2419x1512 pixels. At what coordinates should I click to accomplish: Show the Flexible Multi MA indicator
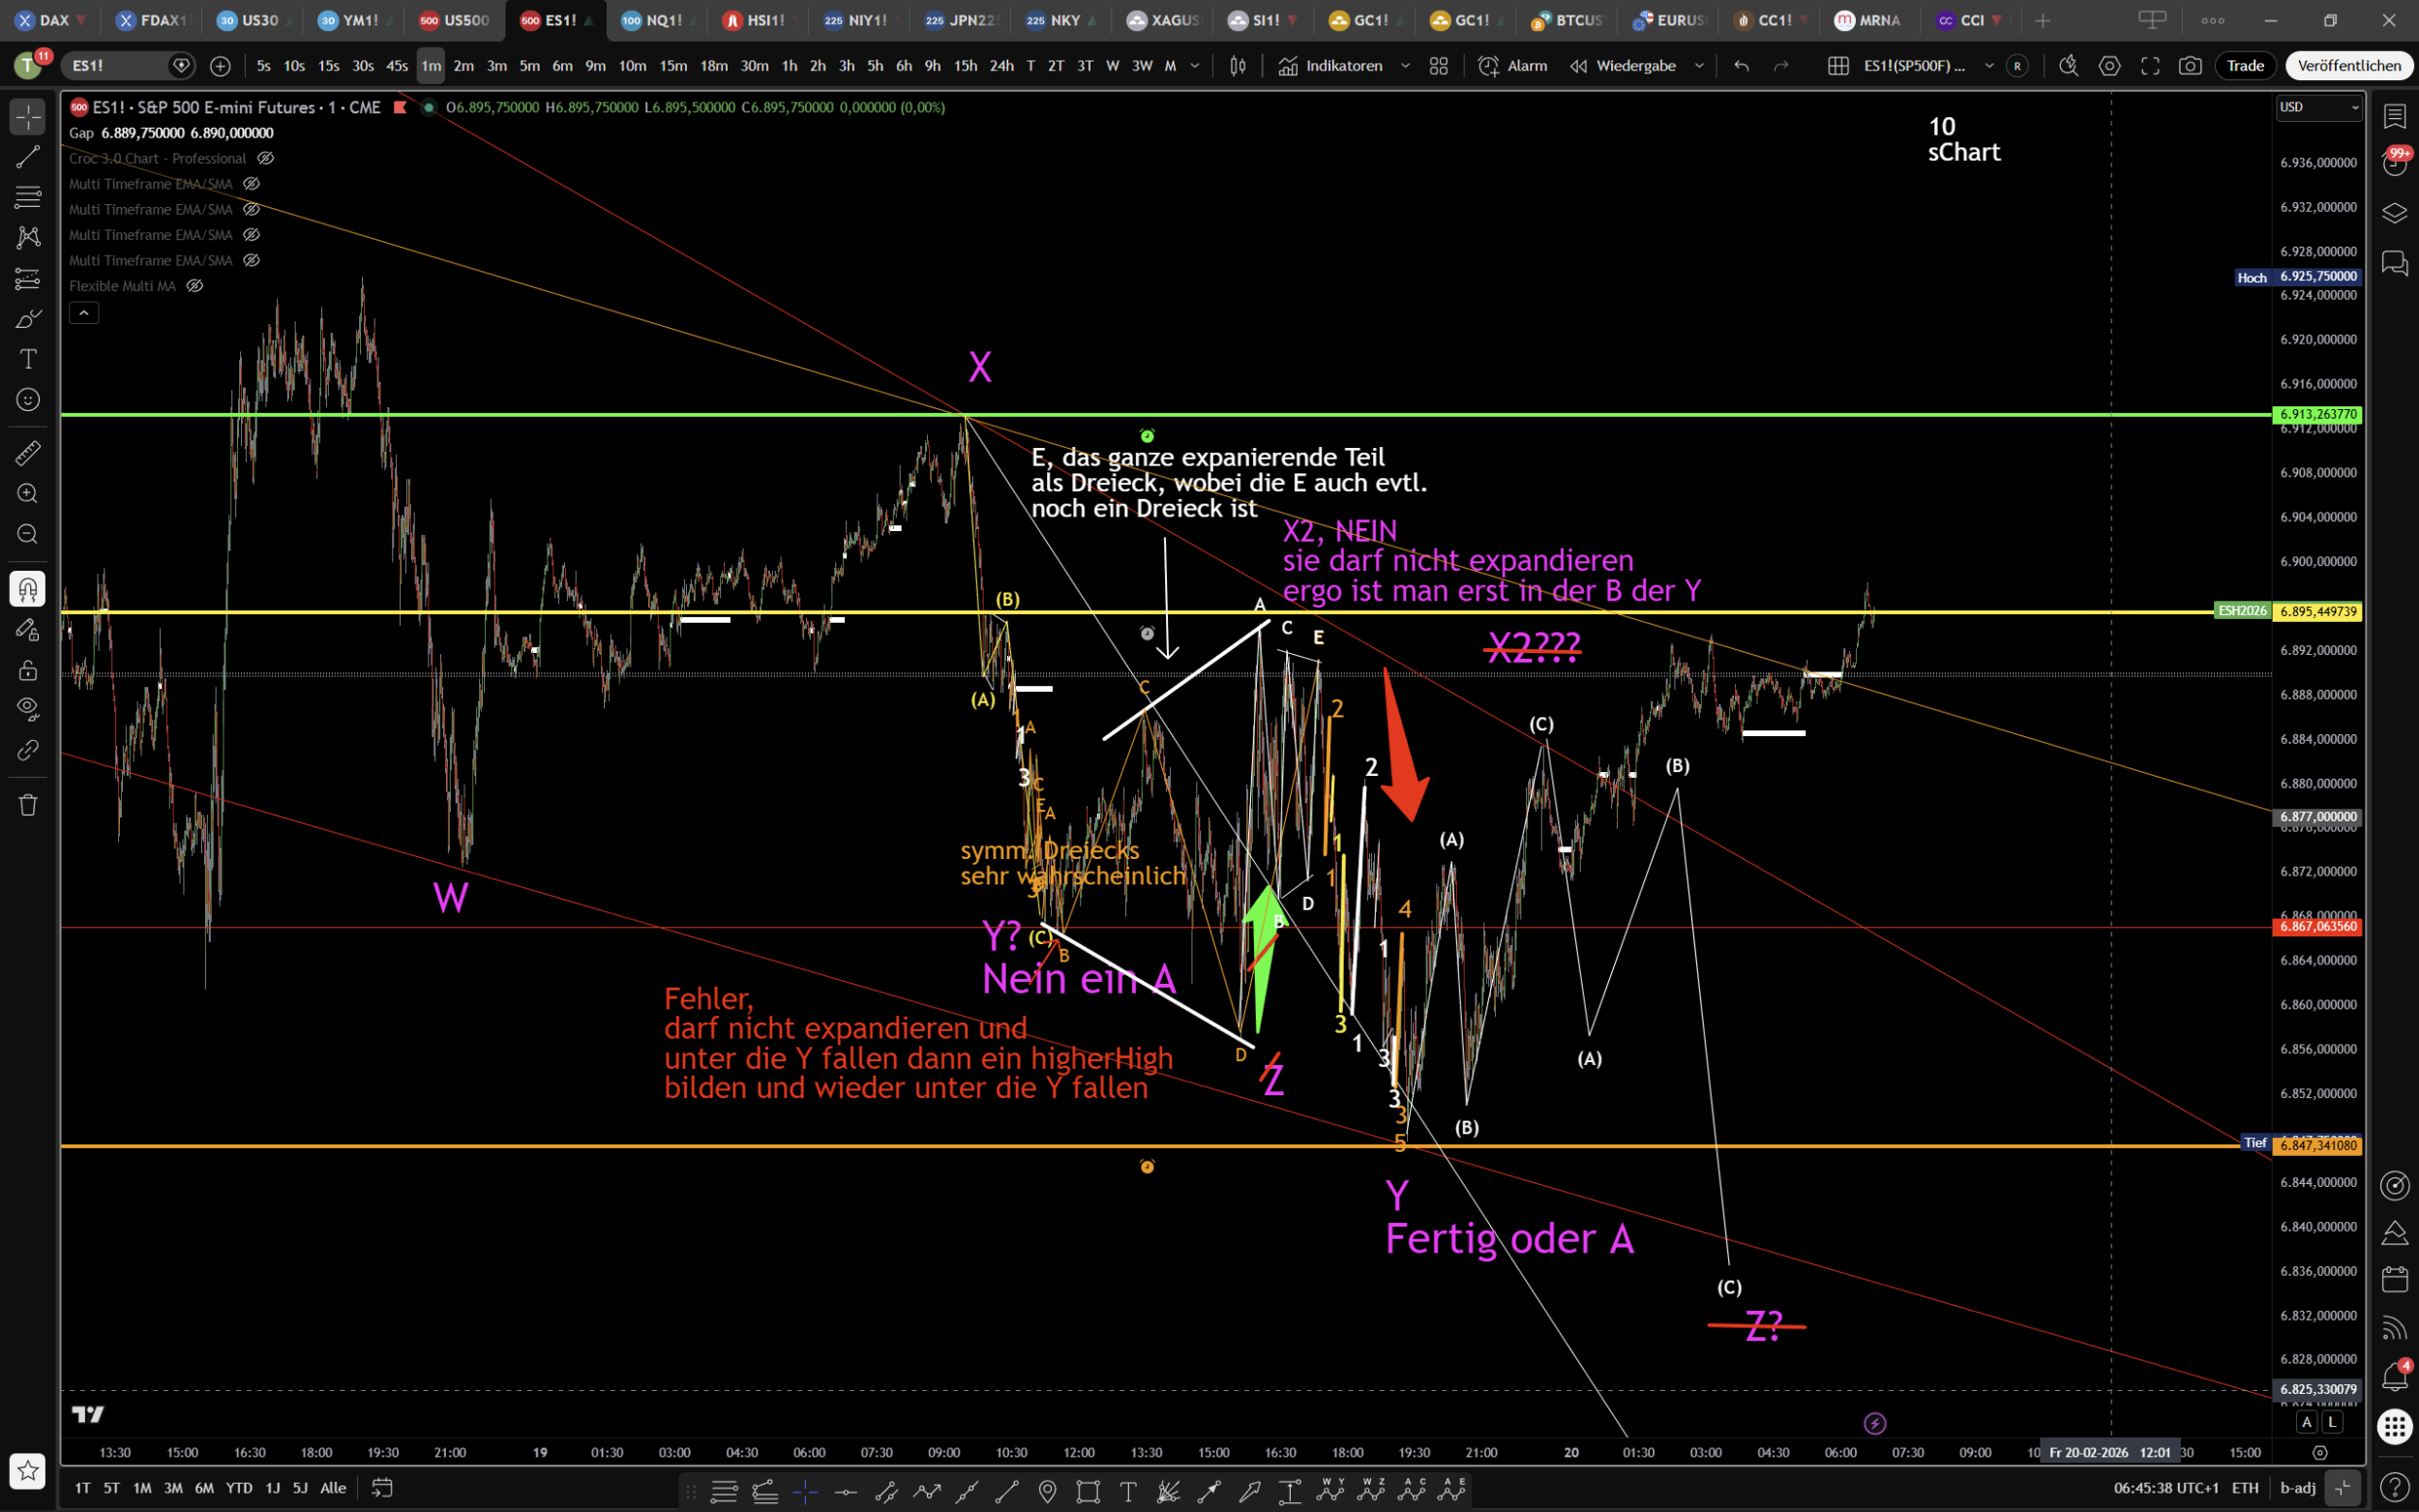tap(195, 286)
